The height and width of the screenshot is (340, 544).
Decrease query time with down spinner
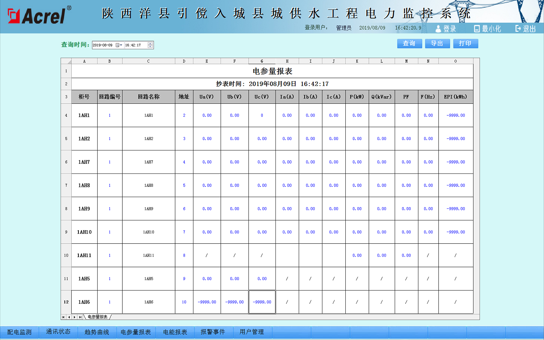pos(150,47)
